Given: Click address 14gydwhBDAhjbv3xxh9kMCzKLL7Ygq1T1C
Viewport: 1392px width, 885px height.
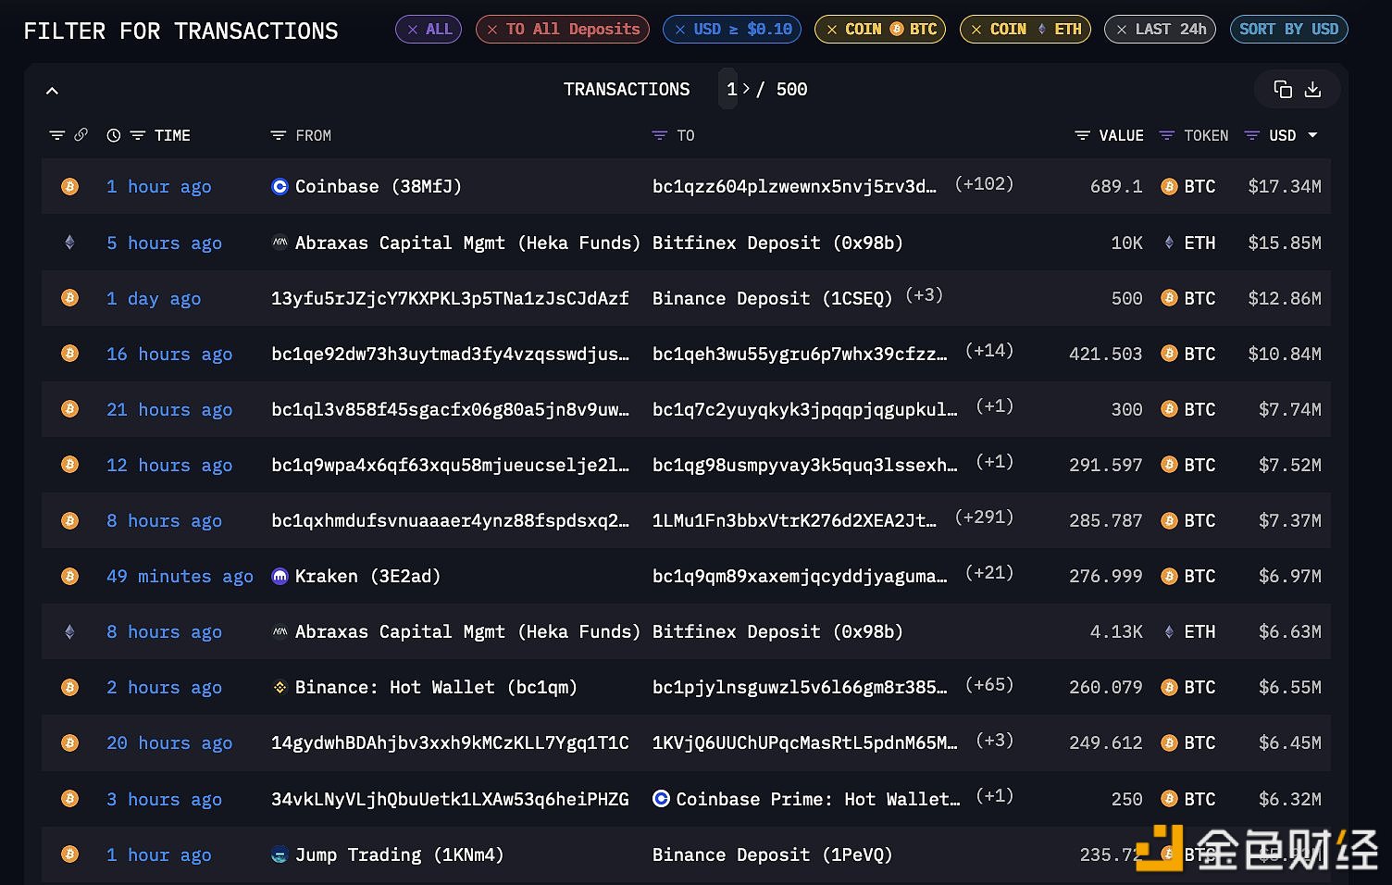Looking at the screenshot, I should pos(450,742).
